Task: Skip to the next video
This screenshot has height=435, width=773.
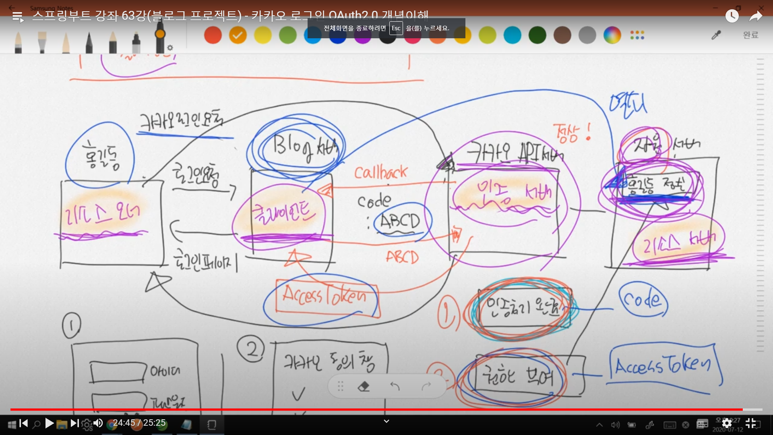Action: tap(75, 423)
